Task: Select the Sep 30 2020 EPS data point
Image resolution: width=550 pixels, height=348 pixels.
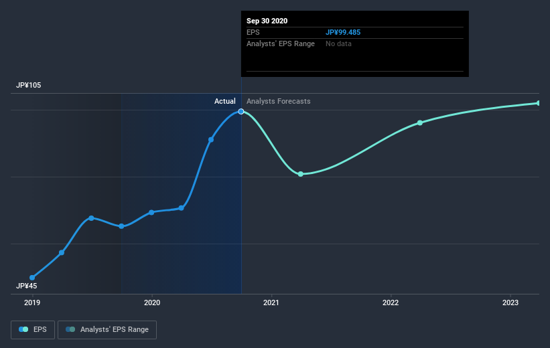Action: coord(241,112)
